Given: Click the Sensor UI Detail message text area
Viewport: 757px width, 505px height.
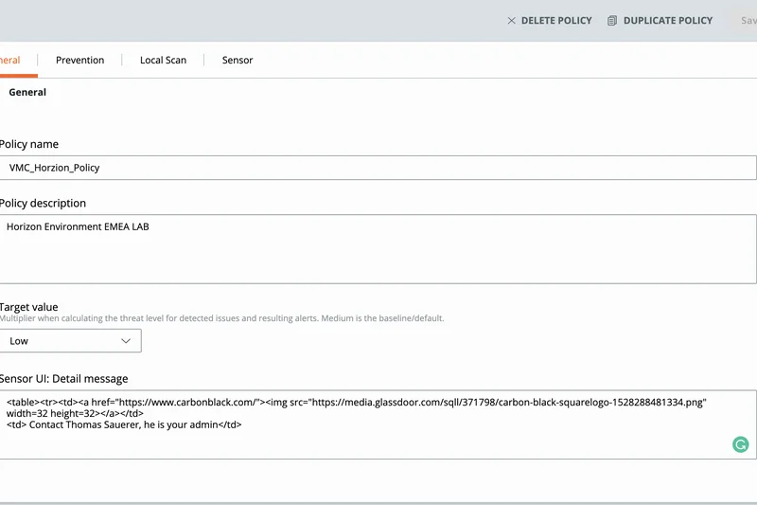Looking at the screenshot, I should (378, 424).
